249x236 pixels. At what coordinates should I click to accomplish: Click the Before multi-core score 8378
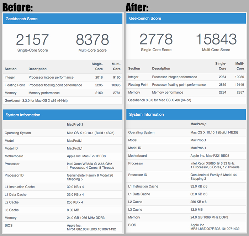[92, 40]
